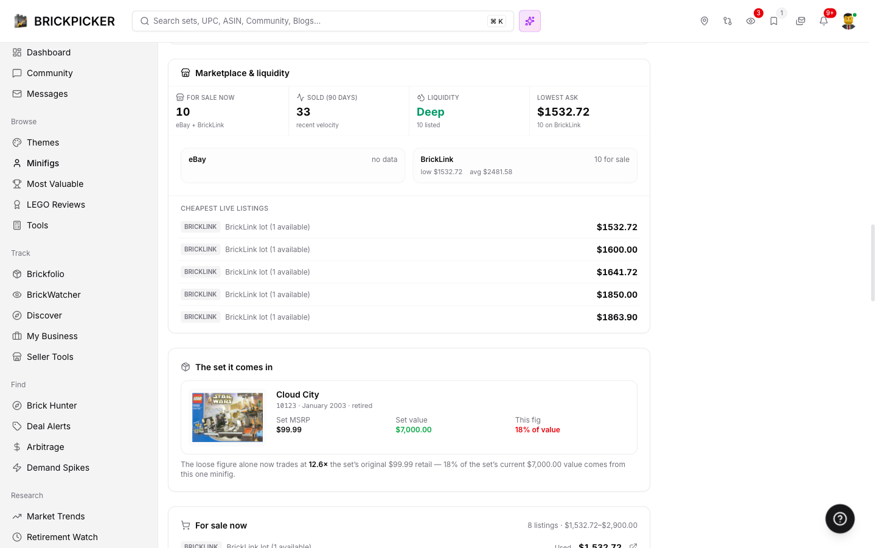This screenshot has width=876, height=548.
Task: Open external link for first sale listing
Action: (633, 546)
